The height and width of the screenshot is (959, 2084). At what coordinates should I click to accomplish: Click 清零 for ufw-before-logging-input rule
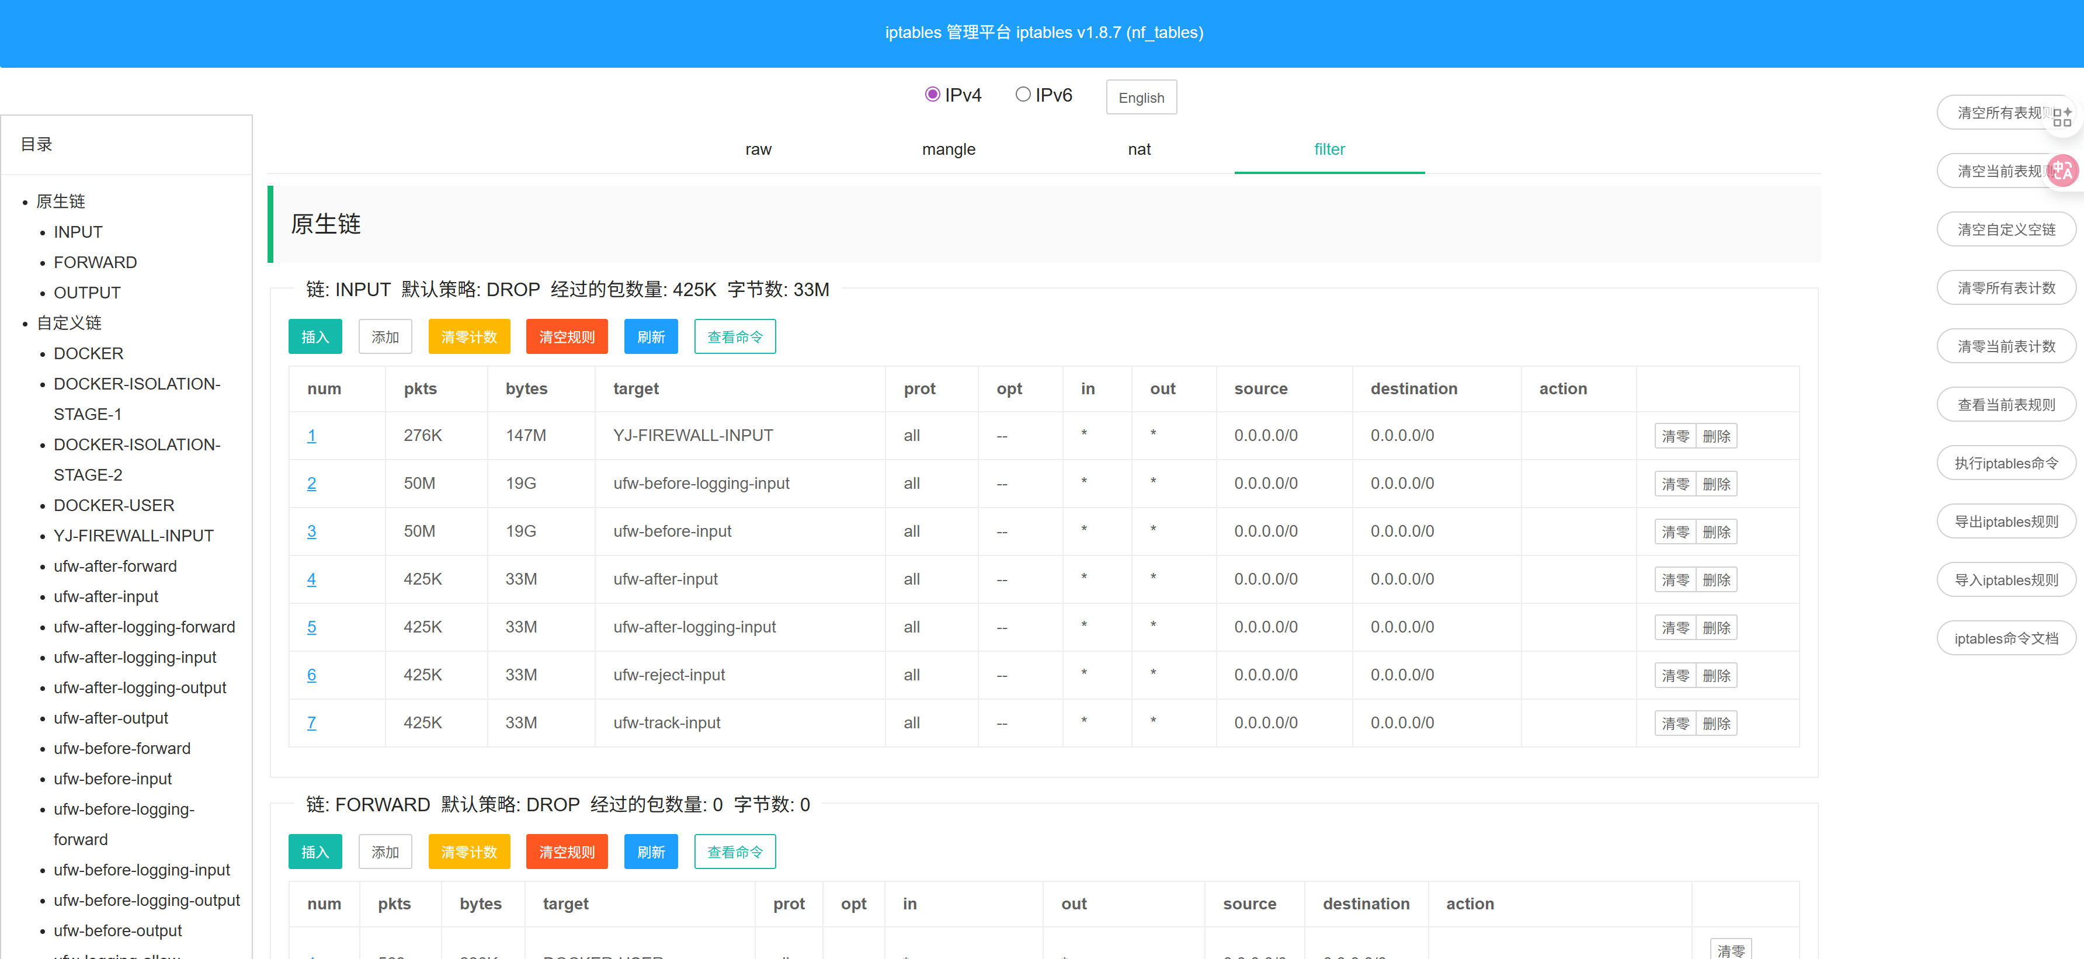(1675, 484)
